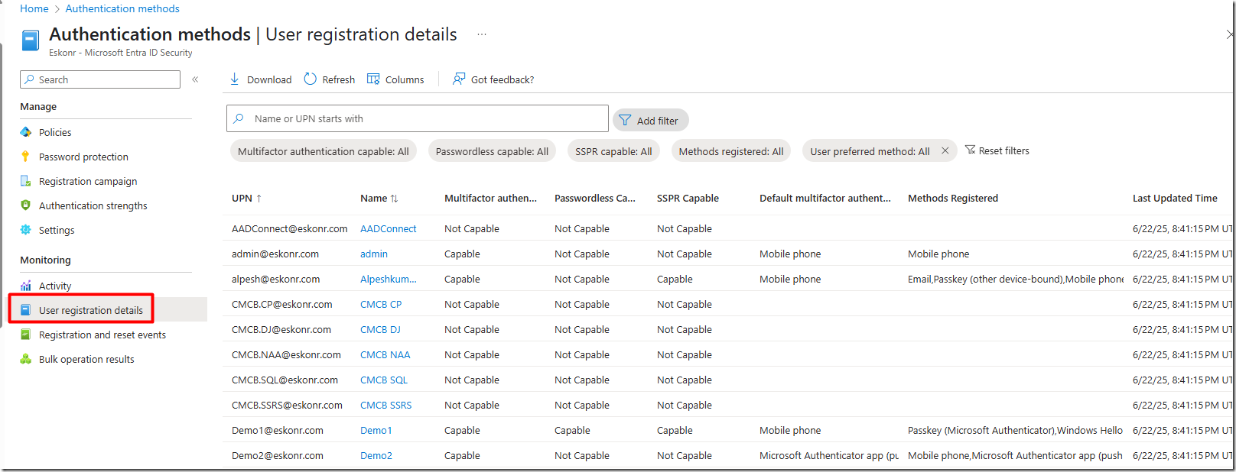Open the Passwordless capable filter

click(x=492, y=151)
